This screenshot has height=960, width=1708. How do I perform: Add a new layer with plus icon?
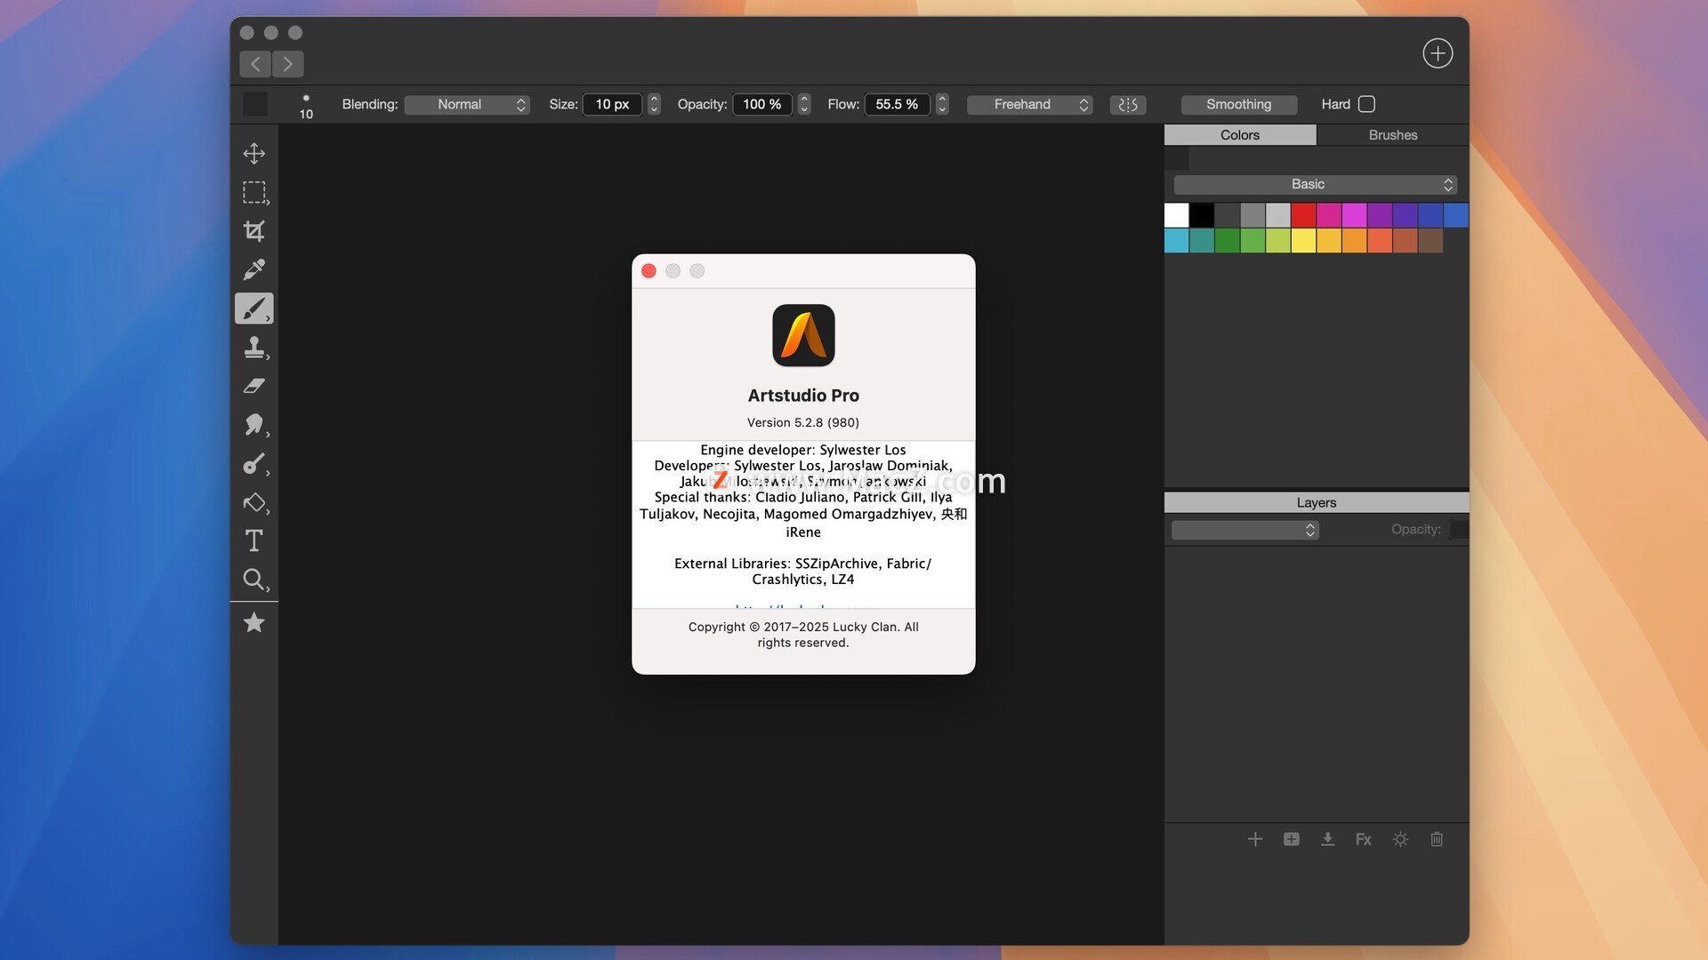1255,839
